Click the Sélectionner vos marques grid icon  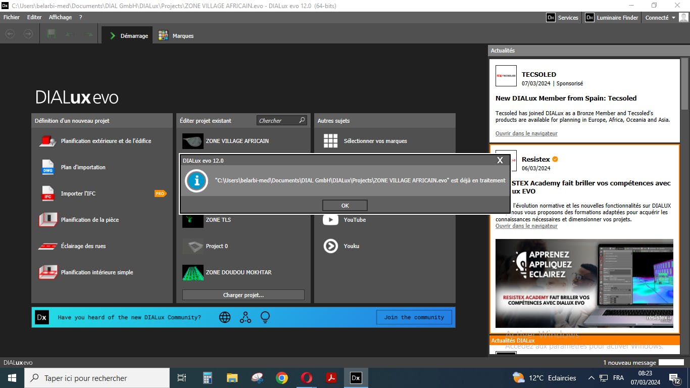[331, 141]
